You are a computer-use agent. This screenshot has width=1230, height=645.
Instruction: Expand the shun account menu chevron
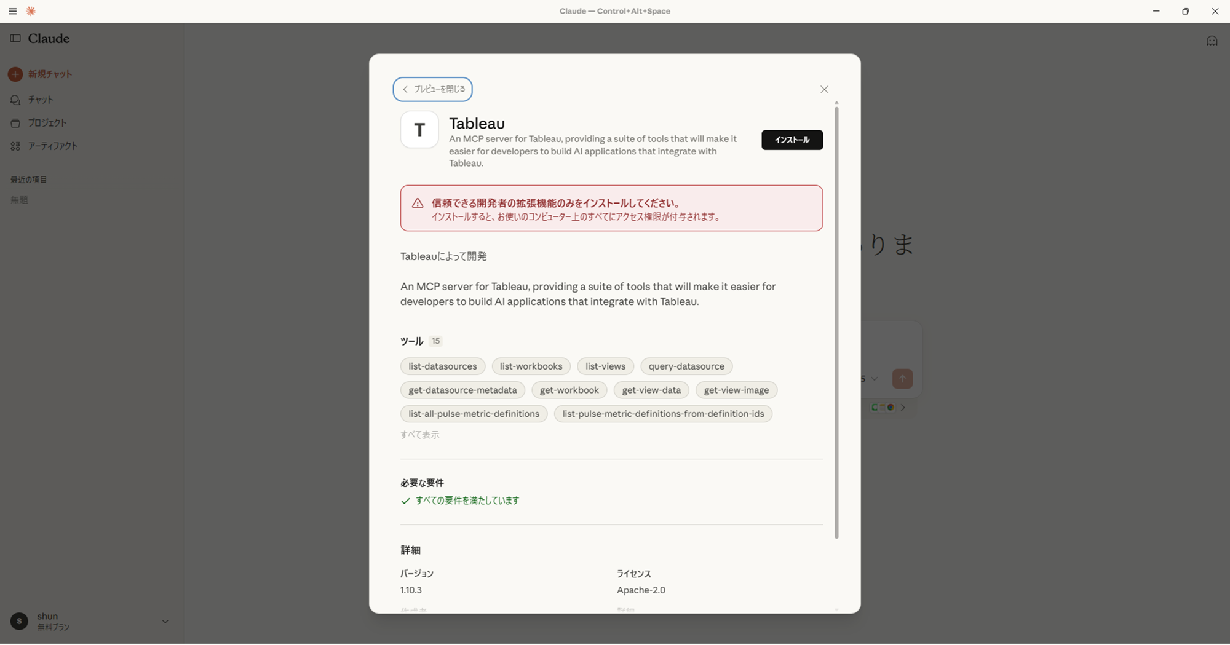click(165, 622)
